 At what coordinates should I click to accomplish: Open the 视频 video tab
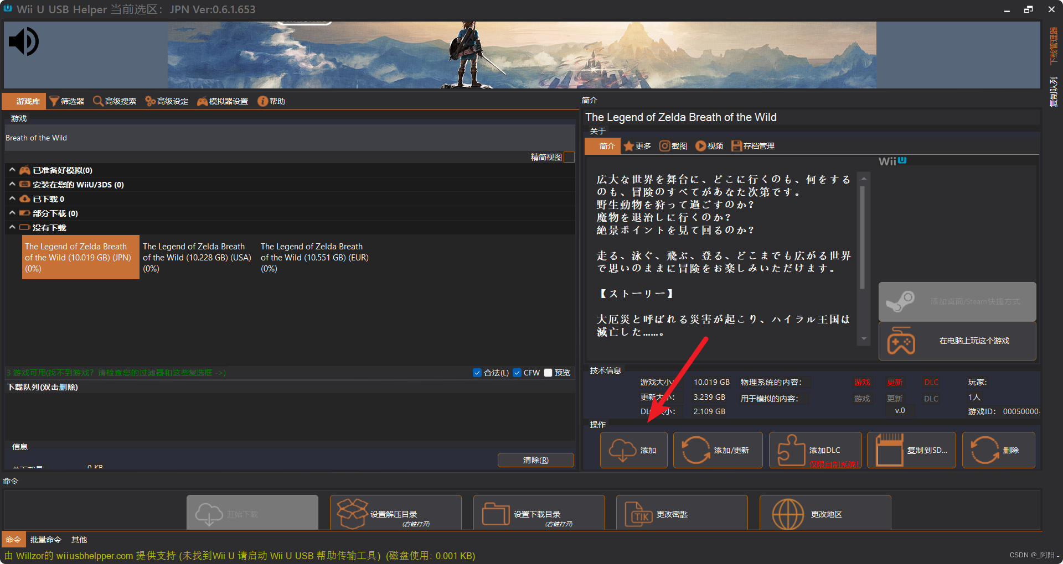[710, 146]
